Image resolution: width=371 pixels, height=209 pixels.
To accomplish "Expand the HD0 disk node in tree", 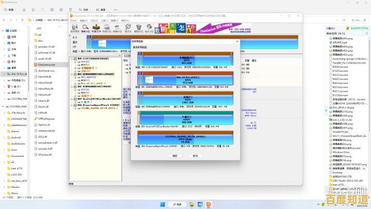I will [x=71, y=59].
